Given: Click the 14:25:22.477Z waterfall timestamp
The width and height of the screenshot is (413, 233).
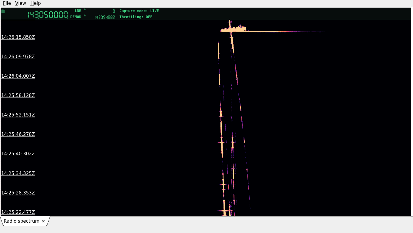Looking at the screenshot, I should tap(18, 212).
